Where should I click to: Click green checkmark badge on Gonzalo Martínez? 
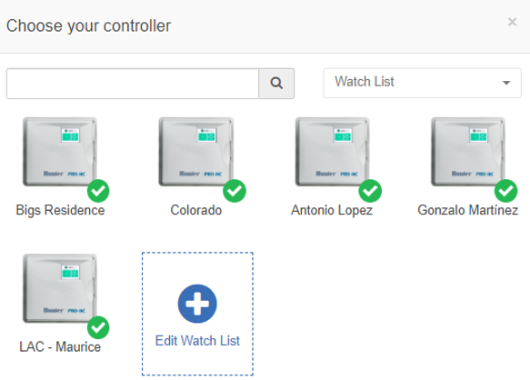point(506,191)
